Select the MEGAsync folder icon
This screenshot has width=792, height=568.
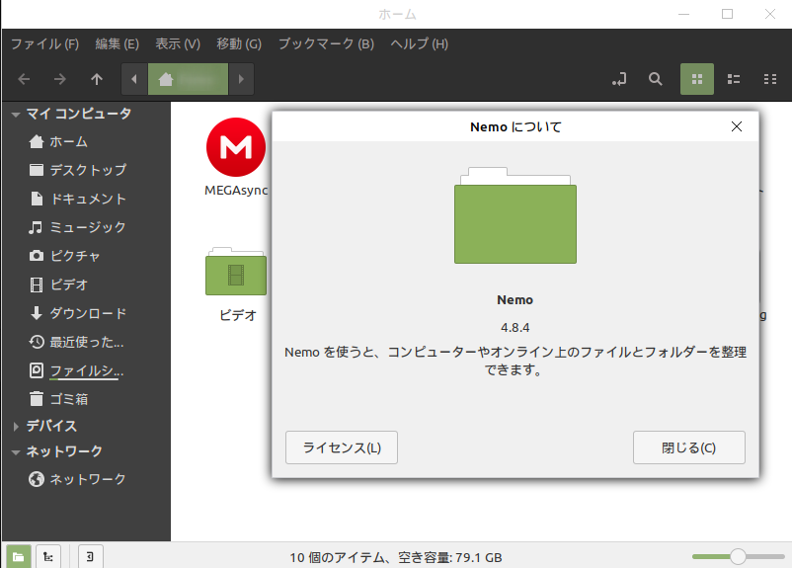[236, 147]
